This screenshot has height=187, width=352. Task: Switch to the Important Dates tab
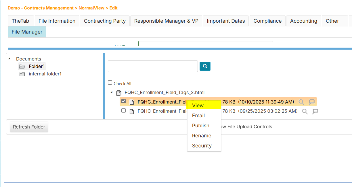click(226, 21)
